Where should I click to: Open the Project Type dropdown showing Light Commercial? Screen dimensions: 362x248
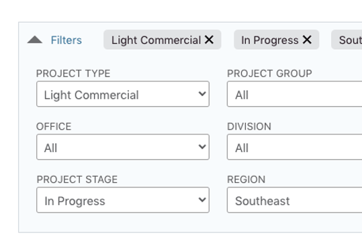123,94
